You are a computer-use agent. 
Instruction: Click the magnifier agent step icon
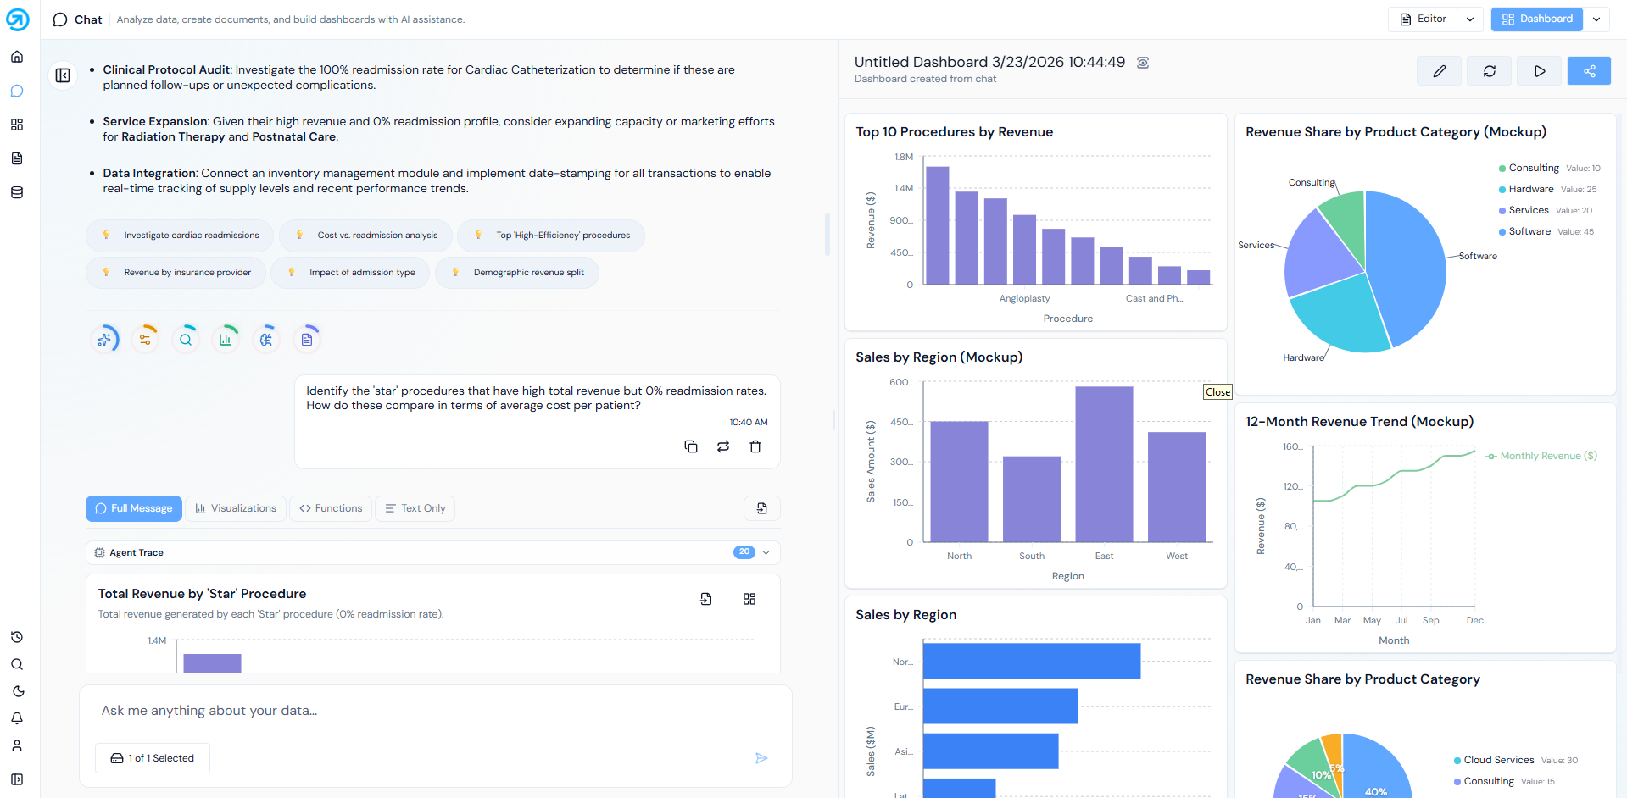[186, 340]
